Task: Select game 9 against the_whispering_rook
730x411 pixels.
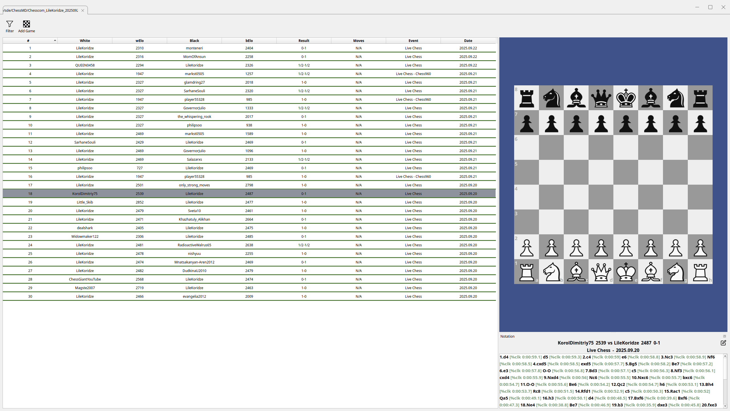Action: click(x=249, y=116)
